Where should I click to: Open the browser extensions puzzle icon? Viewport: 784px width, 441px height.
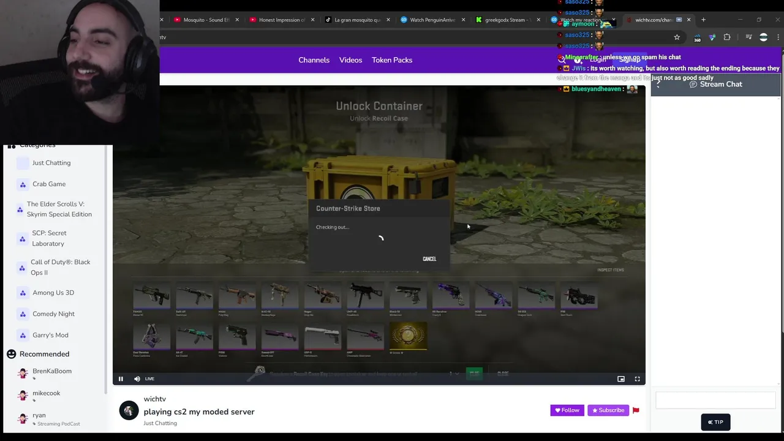[727, 37]
